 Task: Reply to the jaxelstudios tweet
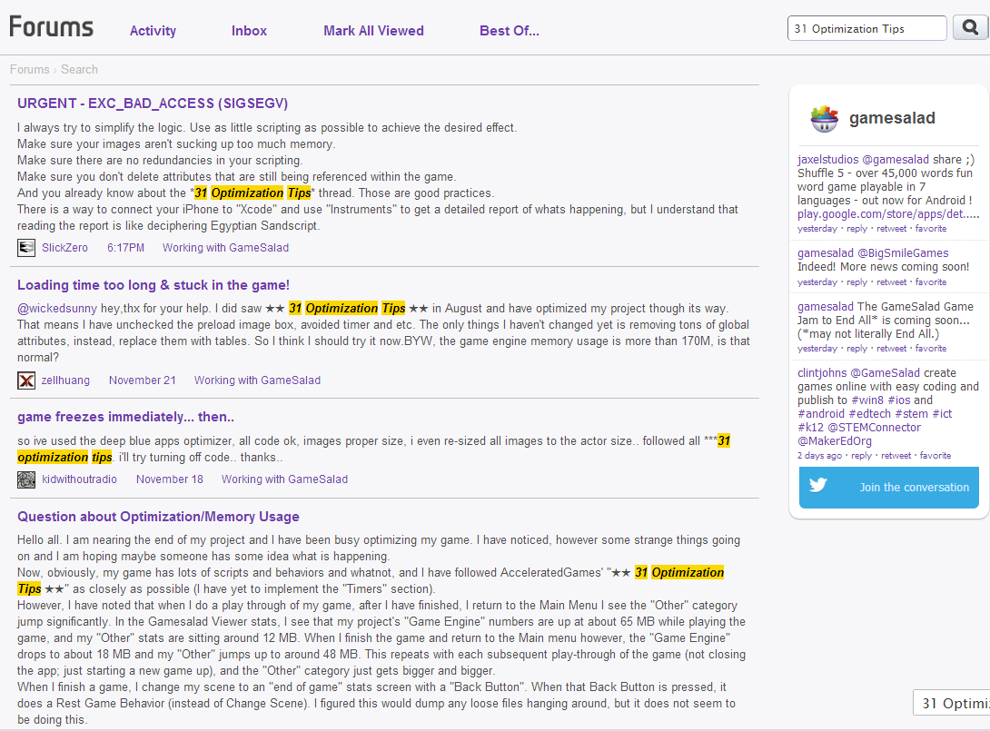[x=856, y=229]
